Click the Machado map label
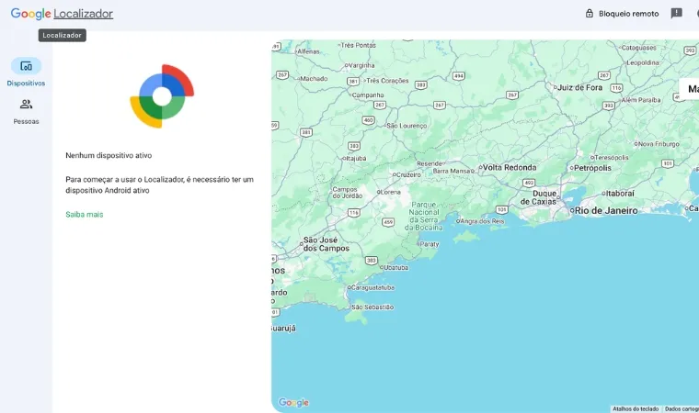The height and width of the screenshot is (413, 699). point(314,78)
